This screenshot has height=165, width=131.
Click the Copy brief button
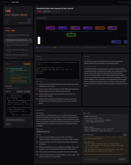122,159
